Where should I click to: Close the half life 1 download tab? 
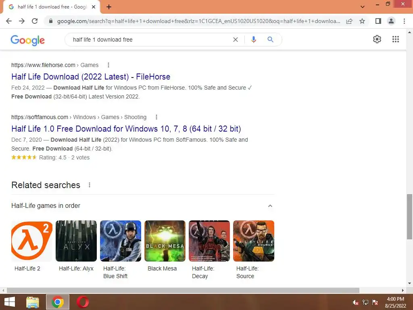94,7
